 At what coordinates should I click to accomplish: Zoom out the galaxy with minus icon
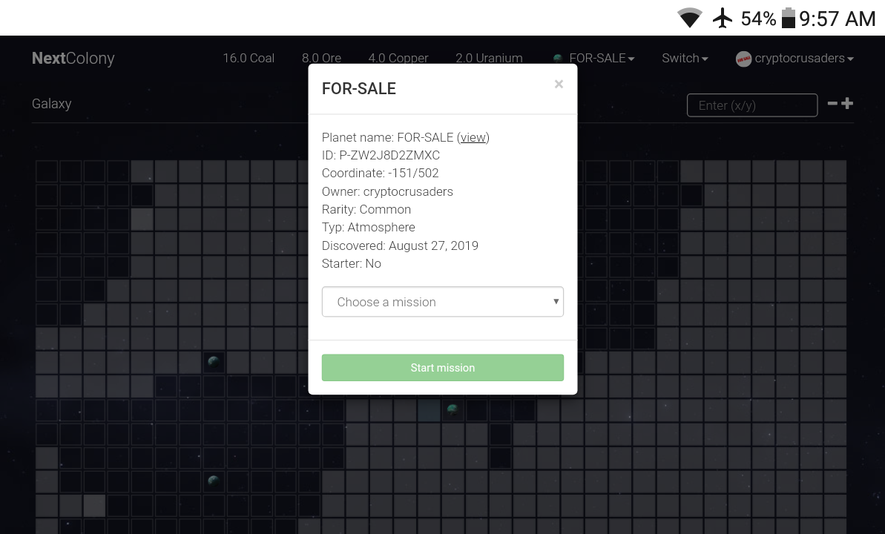click(832, 104)
